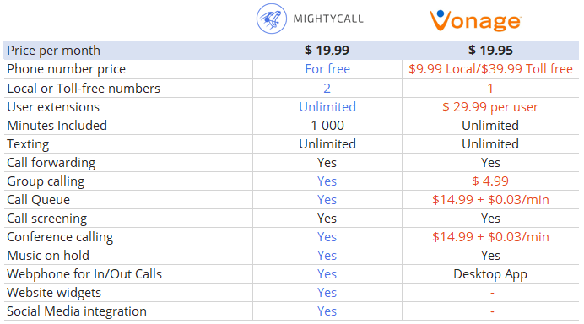Image resolution: width=584 pixels, height=324 pixels.
Task: Click the $ 4.99 group calling price
Action: [490, 181]
